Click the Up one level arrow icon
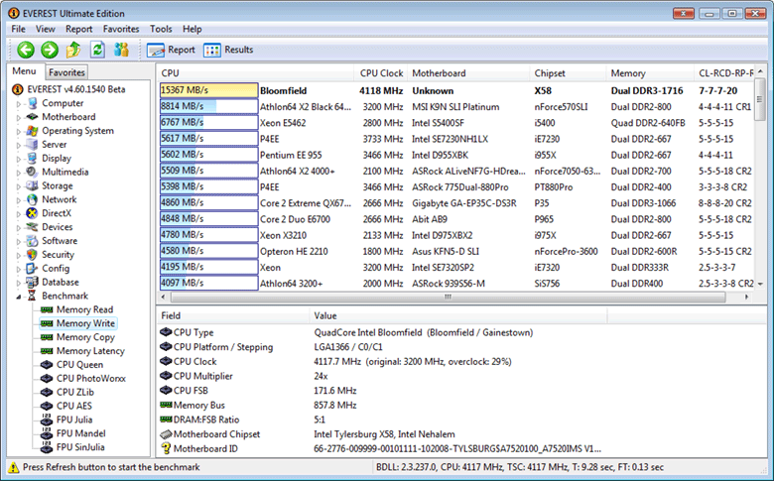 click(73, 50)
